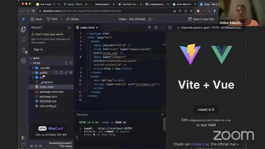265x149 pixels.
Task: Open editor more options ellipsis
Action: pyautogui.click(x=162, y=28)
